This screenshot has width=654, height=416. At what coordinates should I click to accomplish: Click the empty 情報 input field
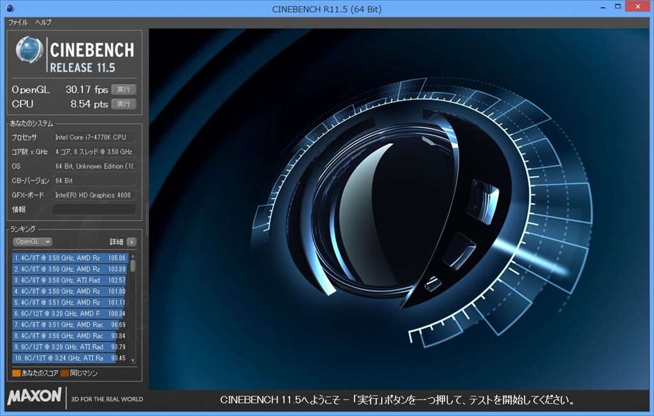click(x=94, y=210)
